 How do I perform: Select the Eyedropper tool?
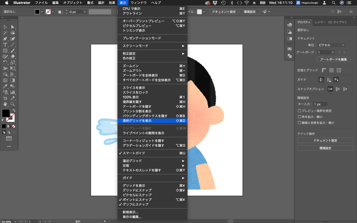pos(5,86)
